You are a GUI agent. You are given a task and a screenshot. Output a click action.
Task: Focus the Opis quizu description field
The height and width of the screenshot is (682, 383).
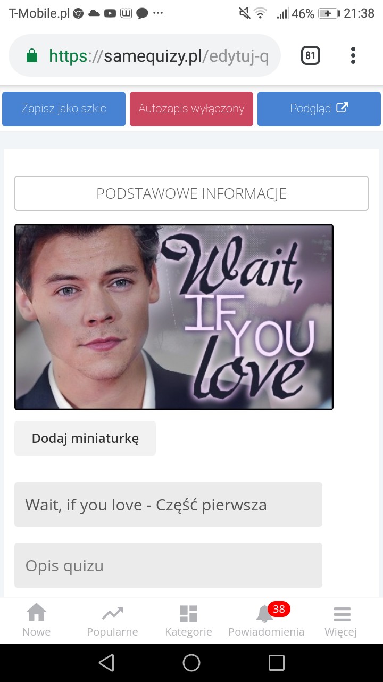[168, 565]
